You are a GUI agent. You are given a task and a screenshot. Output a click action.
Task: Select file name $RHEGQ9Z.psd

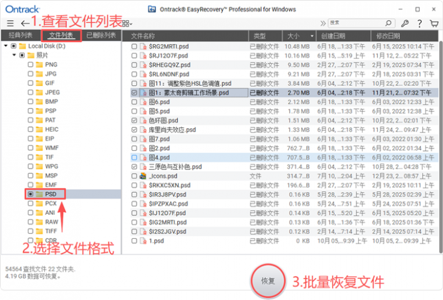point(169,65)
